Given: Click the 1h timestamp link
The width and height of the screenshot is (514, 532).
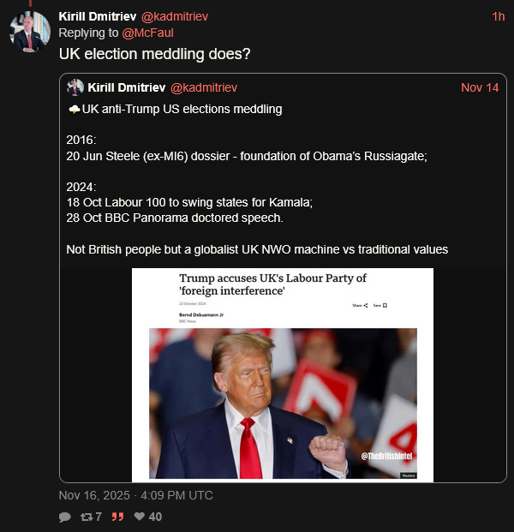Looking at the screenshot, I should tap(499, 16).
